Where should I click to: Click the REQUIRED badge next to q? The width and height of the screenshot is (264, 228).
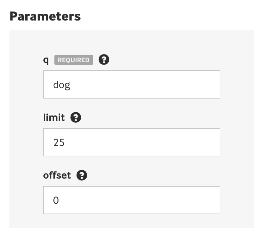pos(74,60)
